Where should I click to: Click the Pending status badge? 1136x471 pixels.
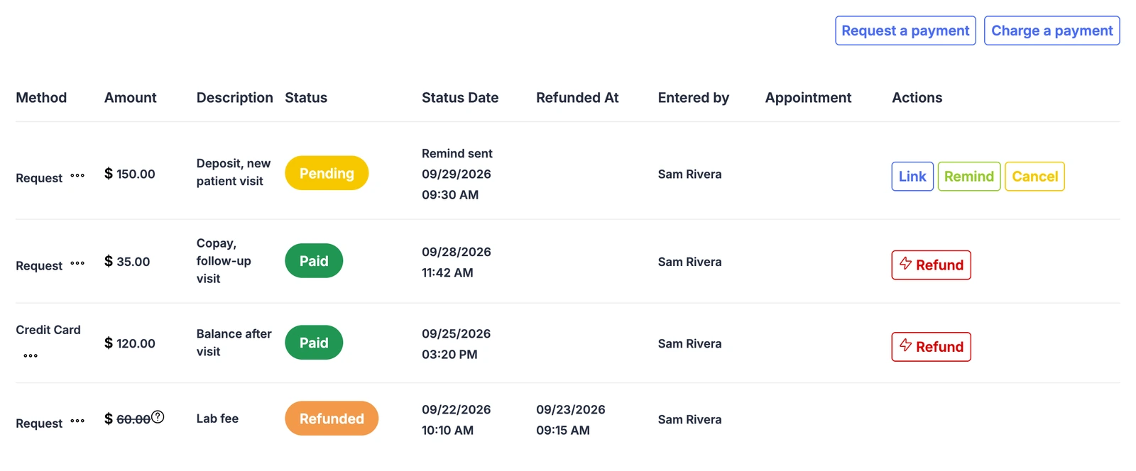pyautogui.click(x=327, y=173)
